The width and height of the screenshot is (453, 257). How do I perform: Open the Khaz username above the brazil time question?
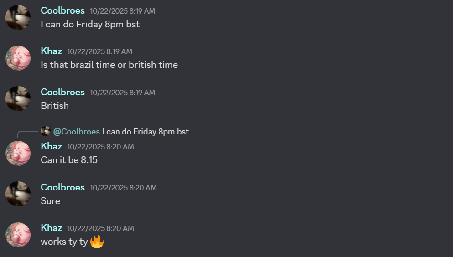click(x=51, y=51)
